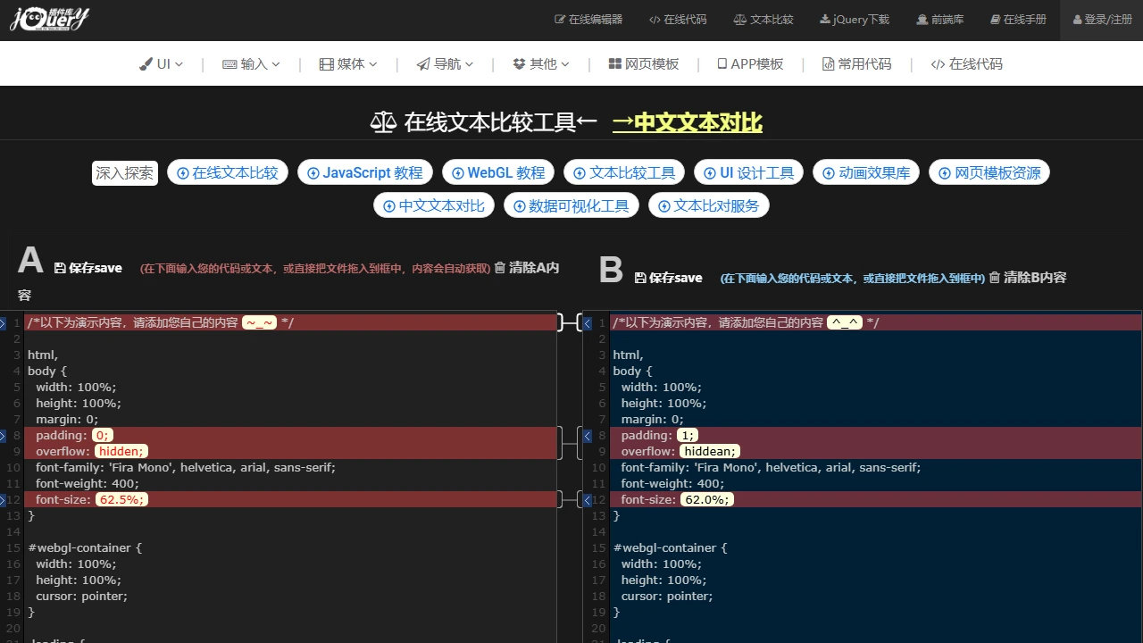Expand the 媒体 dropdown
The height and width of the screenshot is (643, 1143).
347,63
